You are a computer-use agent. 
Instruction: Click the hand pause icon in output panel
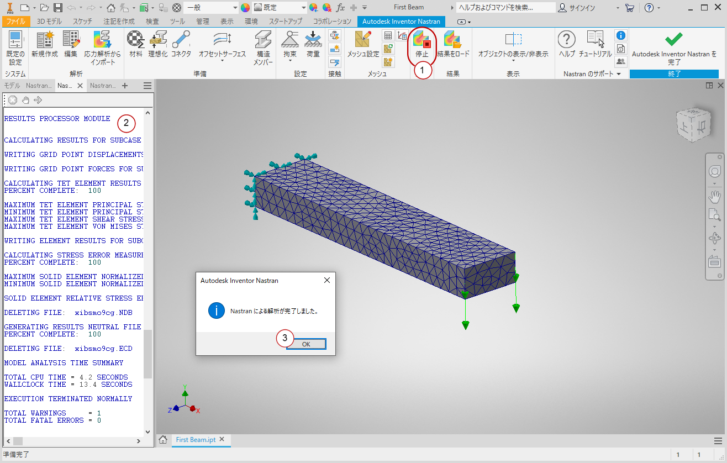pyautogui.click(x=25, y=100)
